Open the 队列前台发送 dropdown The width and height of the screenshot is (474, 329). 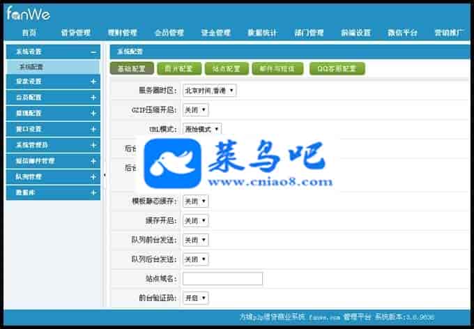(195, 240)
